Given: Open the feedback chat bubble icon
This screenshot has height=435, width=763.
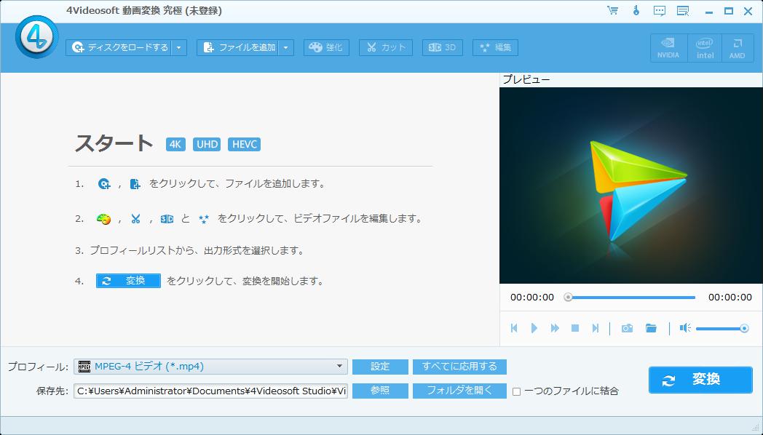Looking at the screenshot, I should pos(660,11).
